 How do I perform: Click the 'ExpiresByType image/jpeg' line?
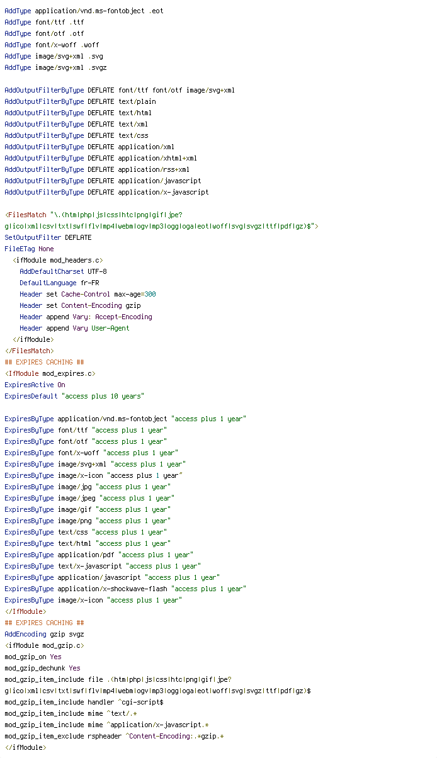pyautogui.click(x=89, y=498)
